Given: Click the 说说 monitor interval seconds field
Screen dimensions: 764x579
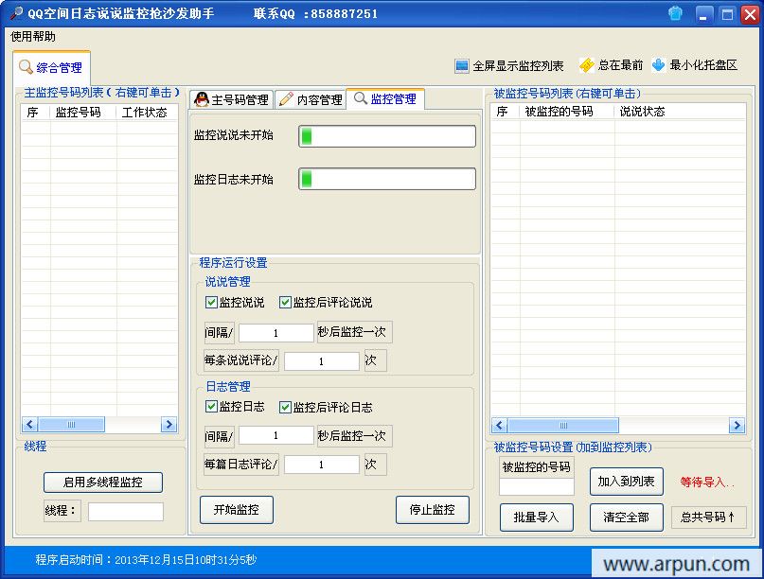Looking at the screenshot, I should coord(275,333).
